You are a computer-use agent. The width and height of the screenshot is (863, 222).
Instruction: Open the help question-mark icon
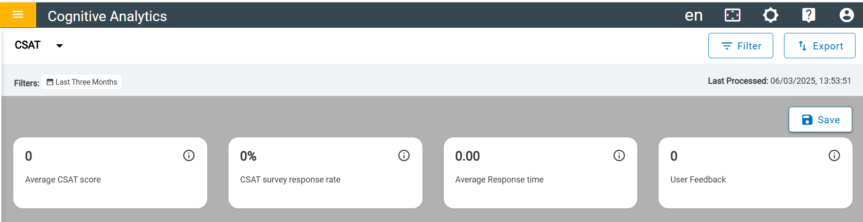click(x=808, y=16)
